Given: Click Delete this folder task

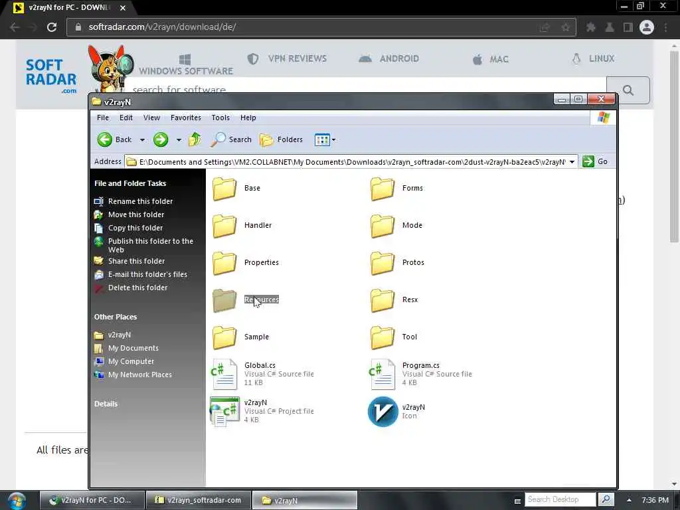Looking at the screenshot, I should pos(137,288).
